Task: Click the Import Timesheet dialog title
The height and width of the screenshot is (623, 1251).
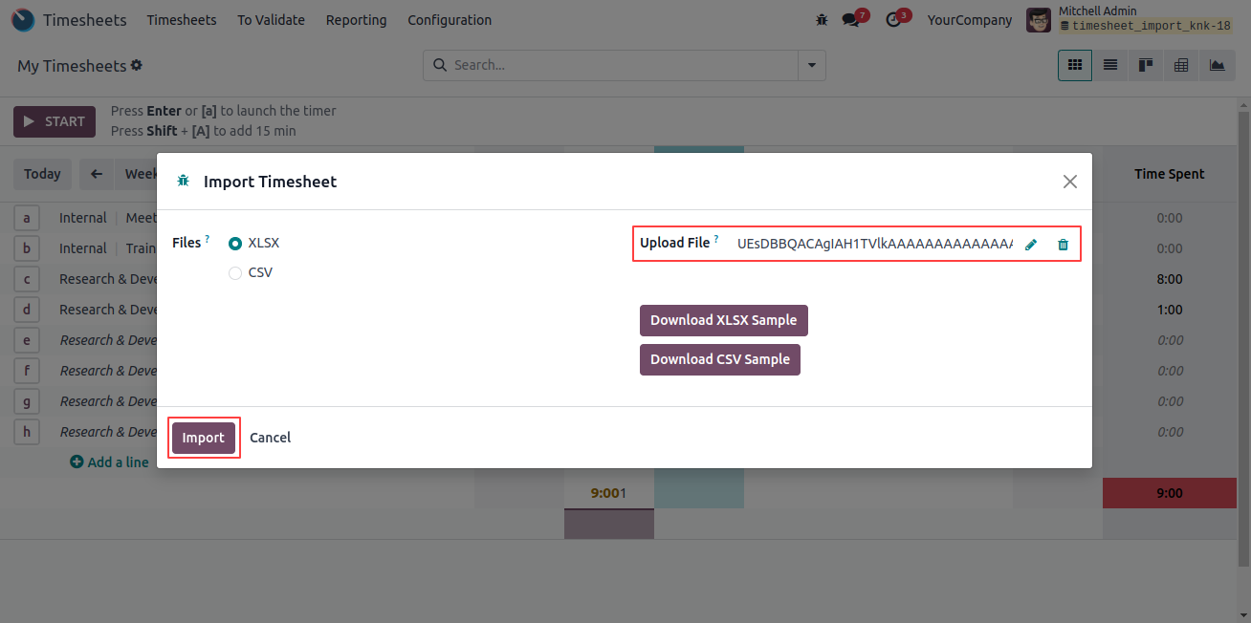Action: [x=271, y=182]
